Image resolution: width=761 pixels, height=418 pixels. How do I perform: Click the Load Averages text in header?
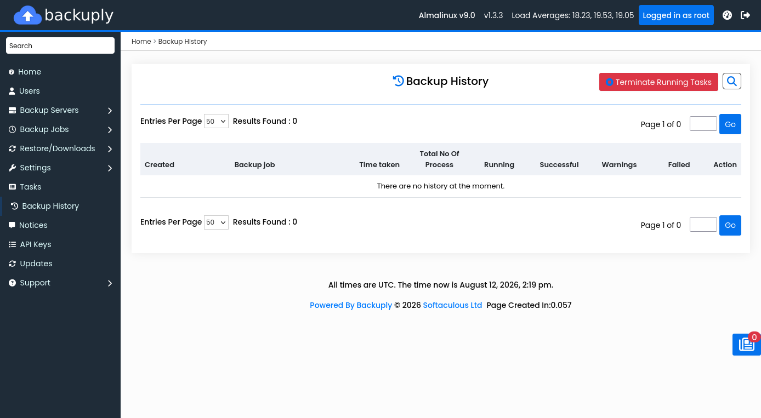tap(572, 15)
